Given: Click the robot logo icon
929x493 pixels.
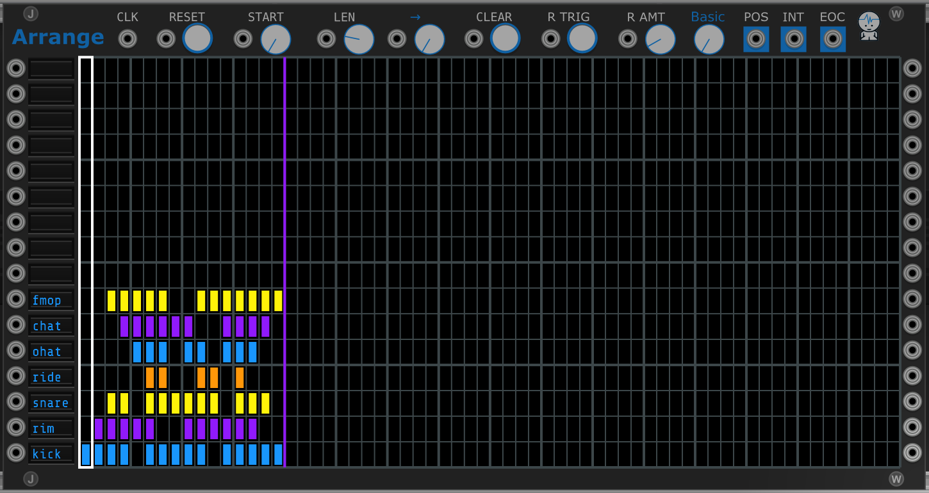Looking at the screenshot, I should [869, 26].
